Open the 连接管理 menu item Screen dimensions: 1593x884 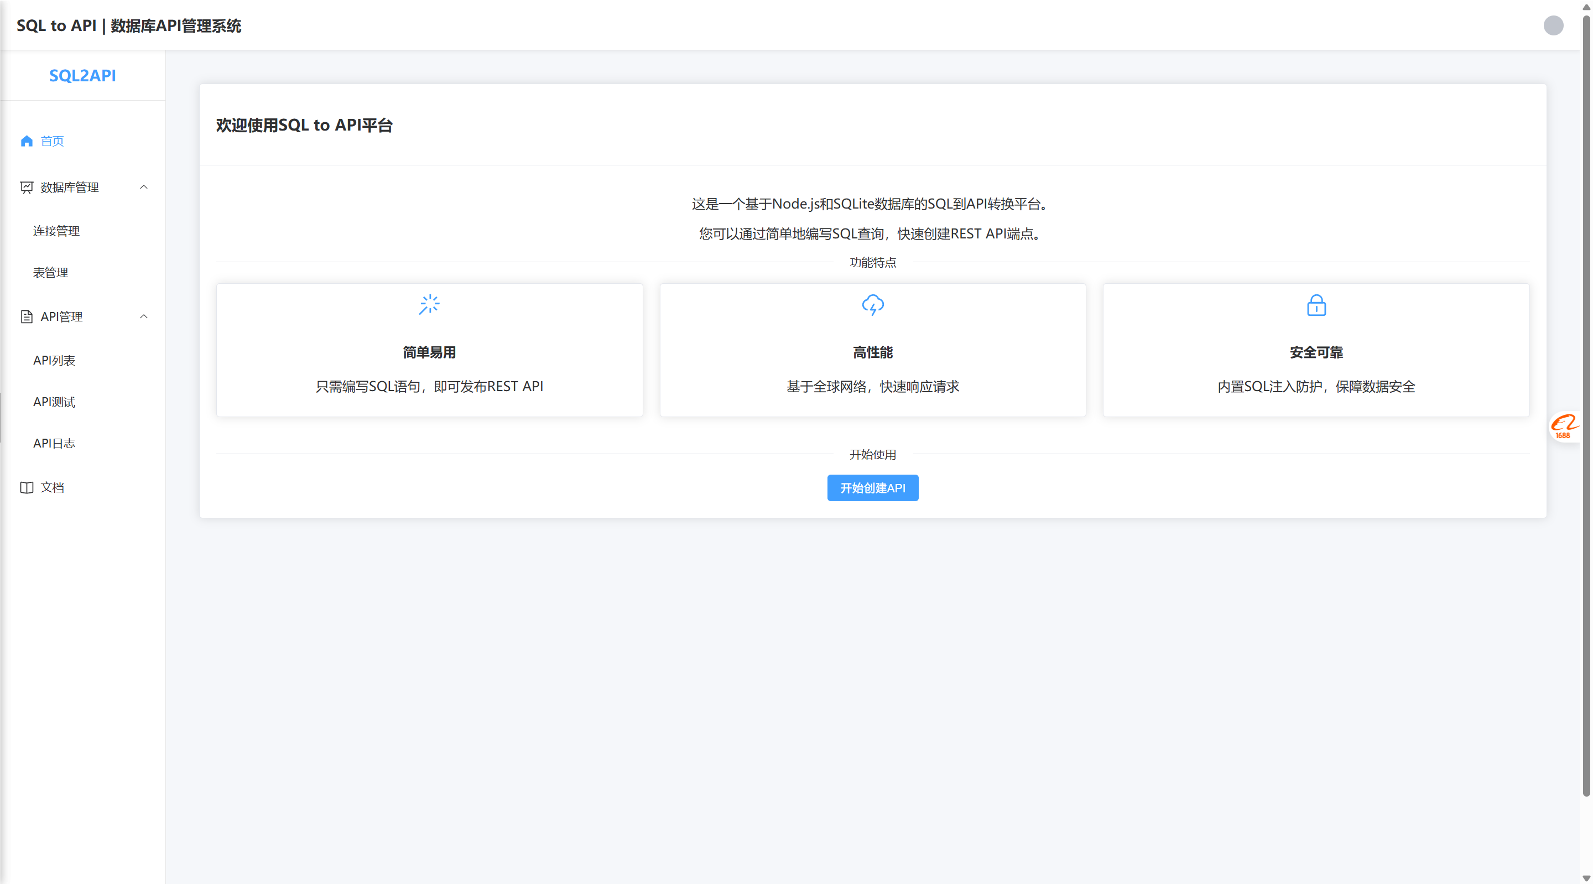56,231
